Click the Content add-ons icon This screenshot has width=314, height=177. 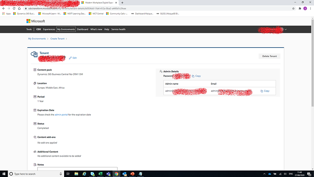(x=35, y=137)
